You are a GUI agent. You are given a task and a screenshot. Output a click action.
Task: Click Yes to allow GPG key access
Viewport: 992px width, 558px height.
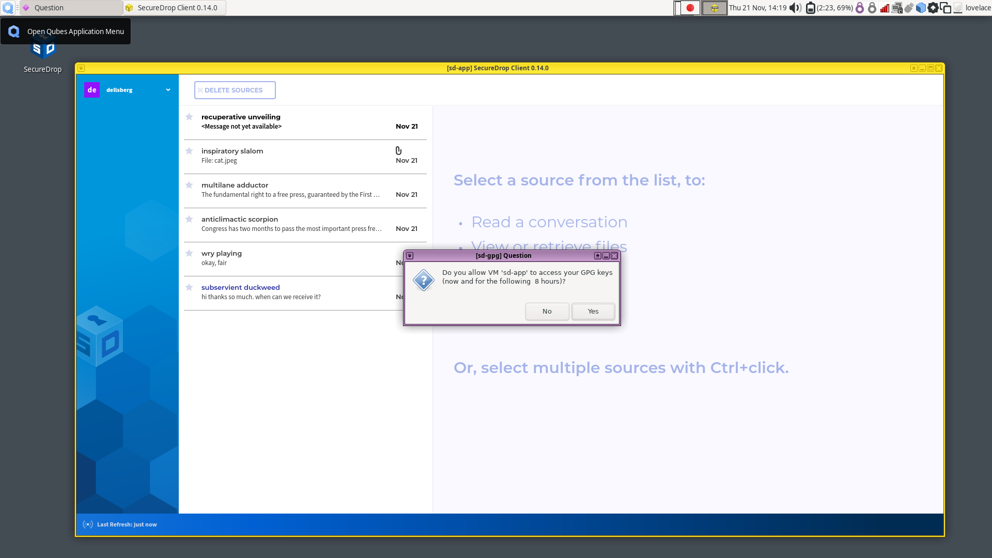tap(593, 311)
